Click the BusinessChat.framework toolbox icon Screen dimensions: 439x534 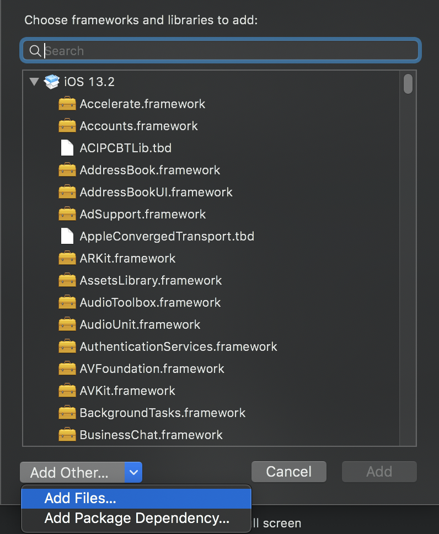pos(67,435)
